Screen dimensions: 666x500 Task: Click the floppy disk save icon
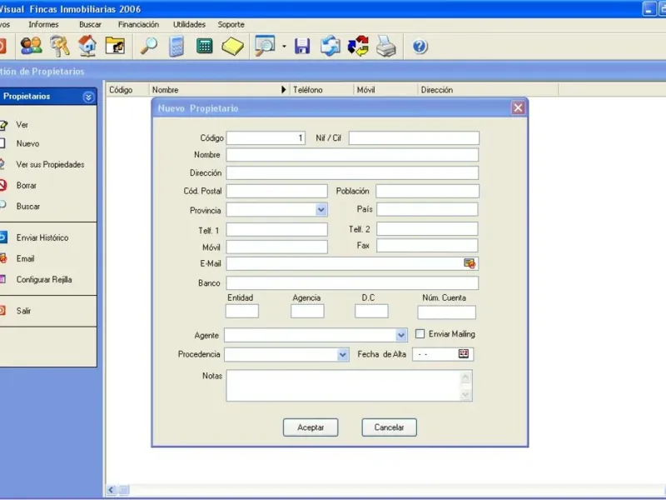(x=302, y=47)
